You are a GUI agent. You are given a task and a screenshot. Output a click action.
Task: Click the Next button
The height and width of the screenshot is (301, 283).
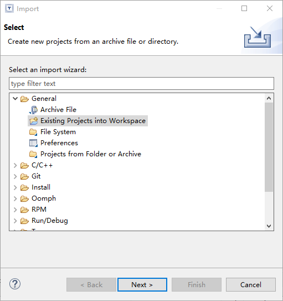(142, 285)
